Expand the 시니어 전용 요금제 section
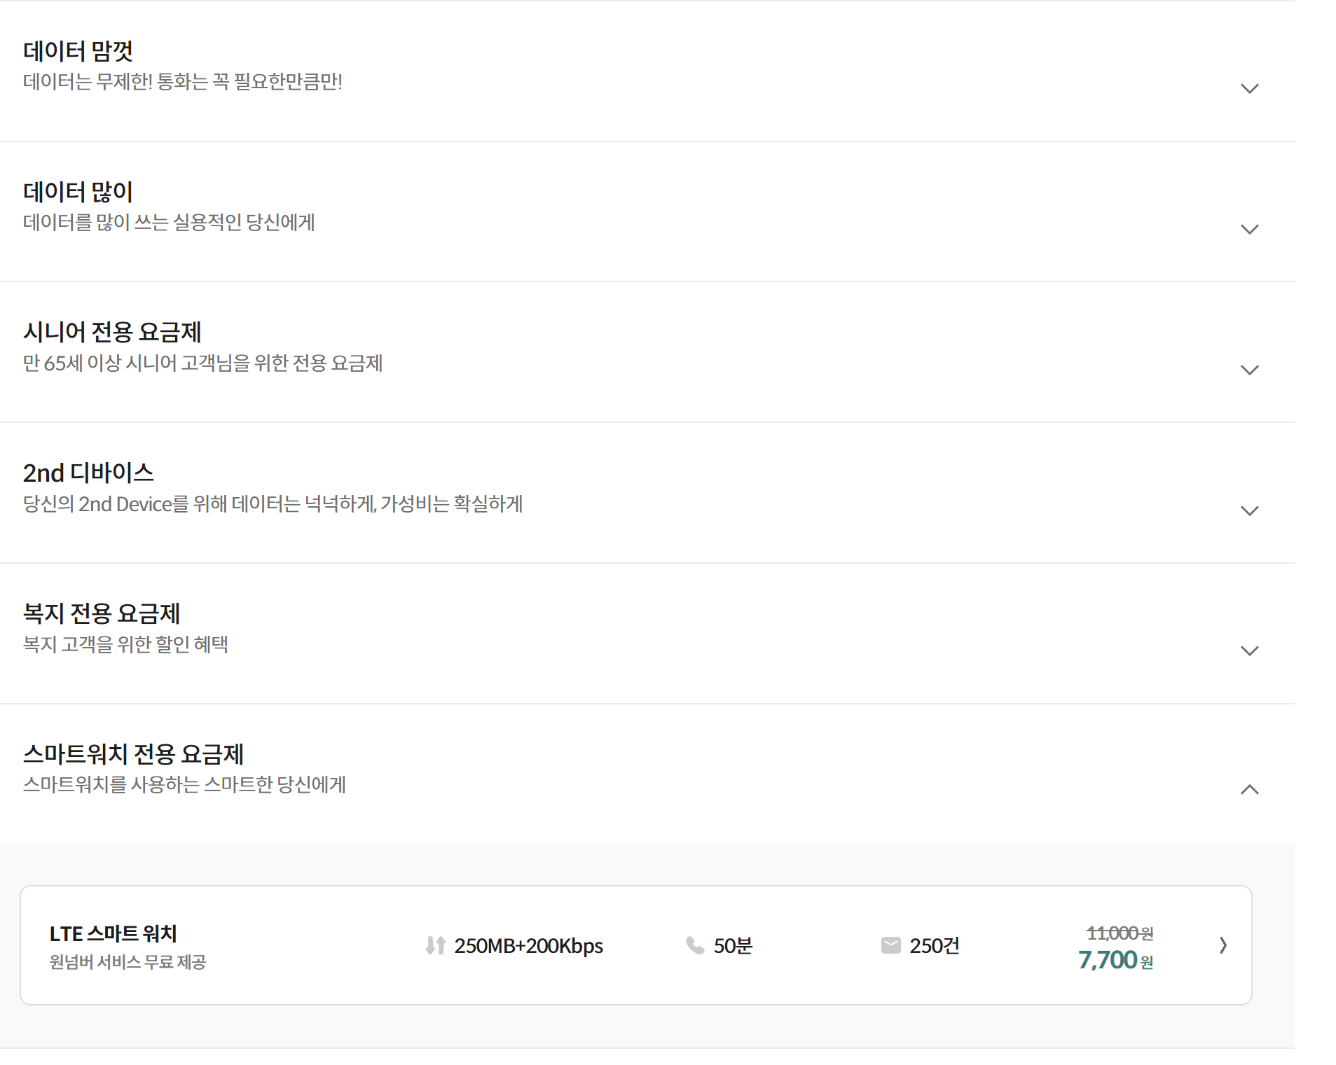1336x1065 pixels. (1250, 370)
